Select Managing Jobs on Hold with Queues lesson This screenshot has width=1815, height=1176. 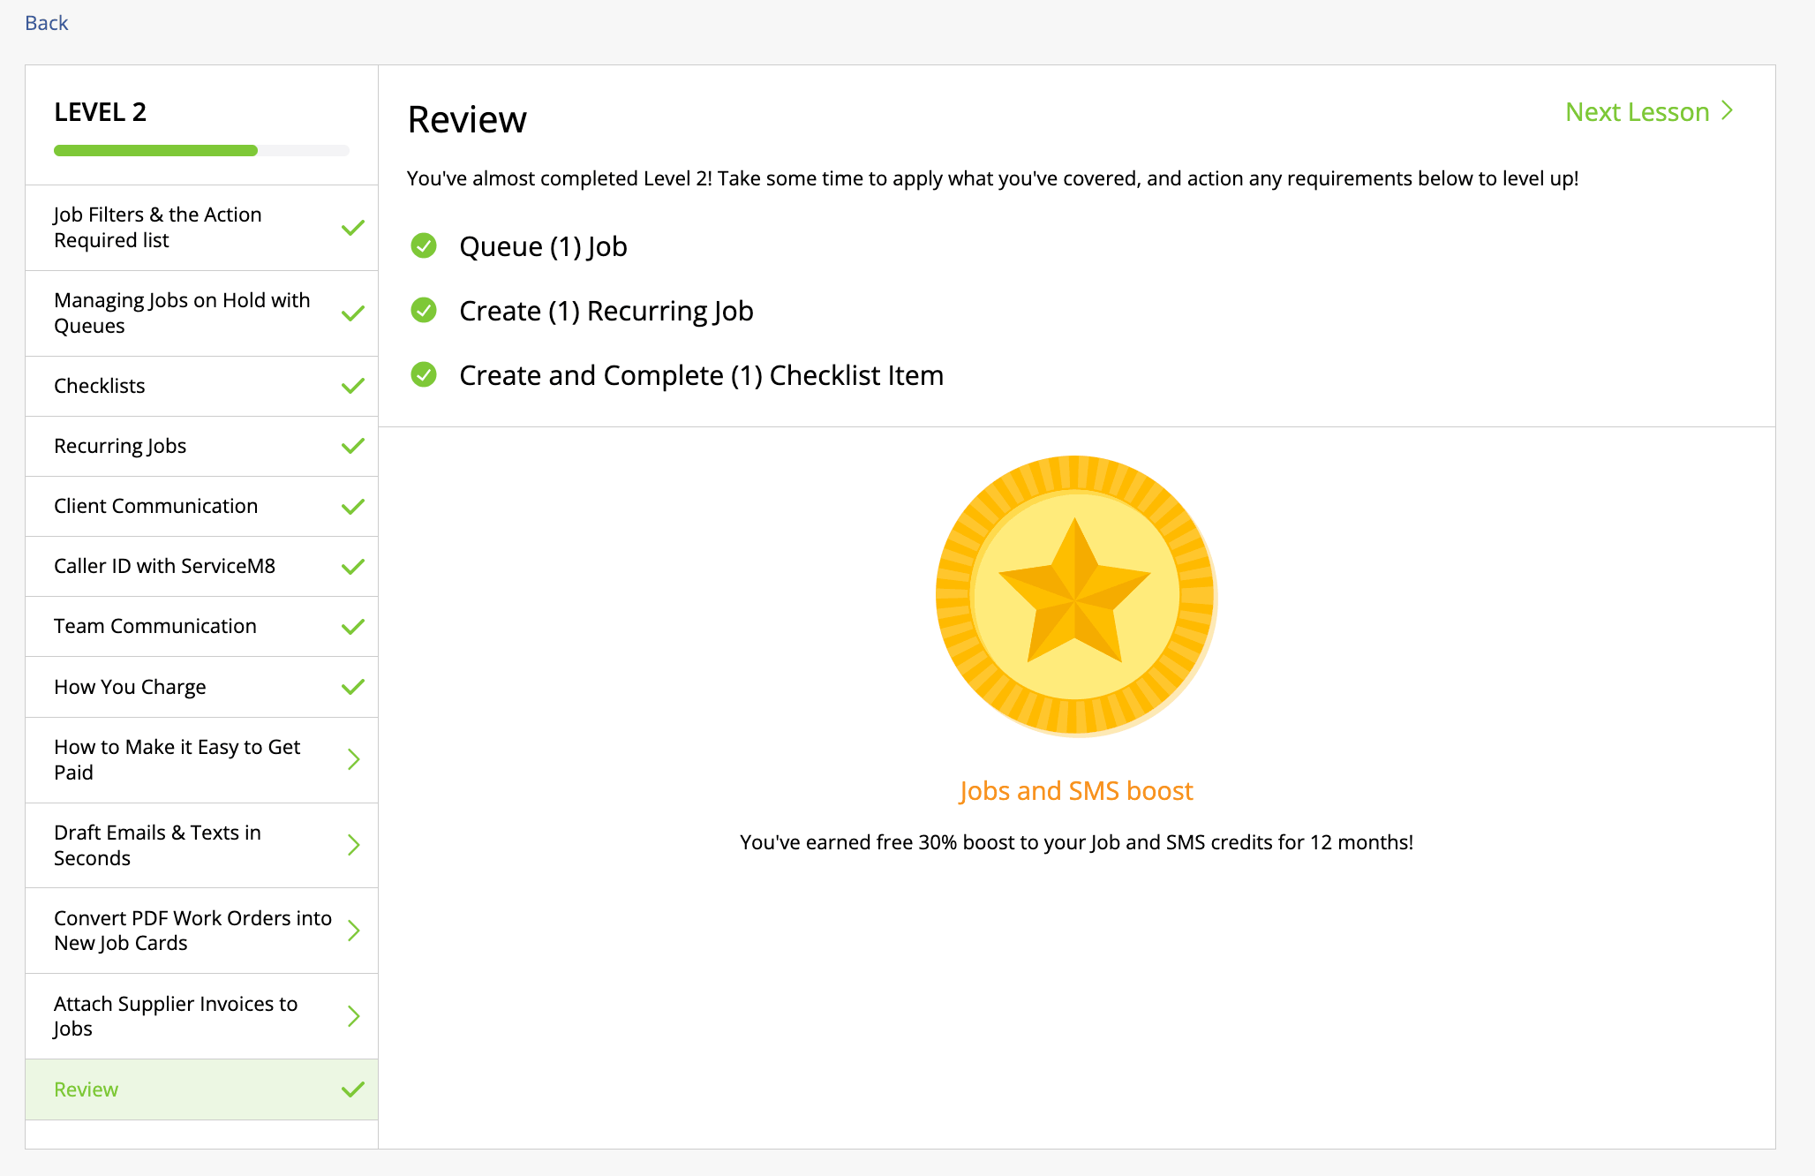coord(182,313)
